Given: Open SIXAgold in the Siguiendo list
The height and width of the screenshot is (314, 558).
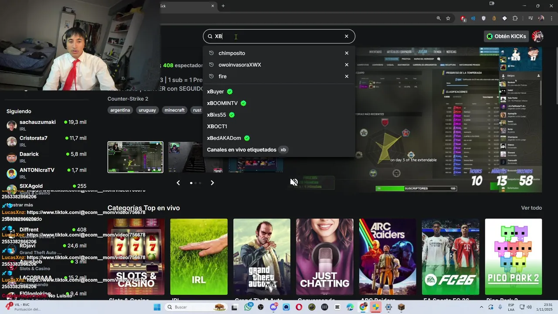Looking at the screenshot, I should pos(47,188).
